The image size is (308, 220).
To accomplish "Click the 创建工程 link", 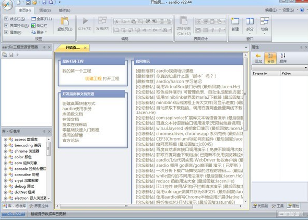I will click(93, 78).
